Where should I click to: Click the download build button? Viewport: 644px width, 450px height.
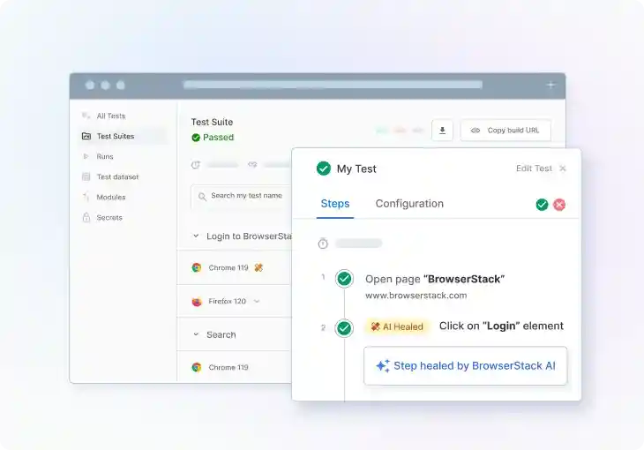click(x=442, y=131)
